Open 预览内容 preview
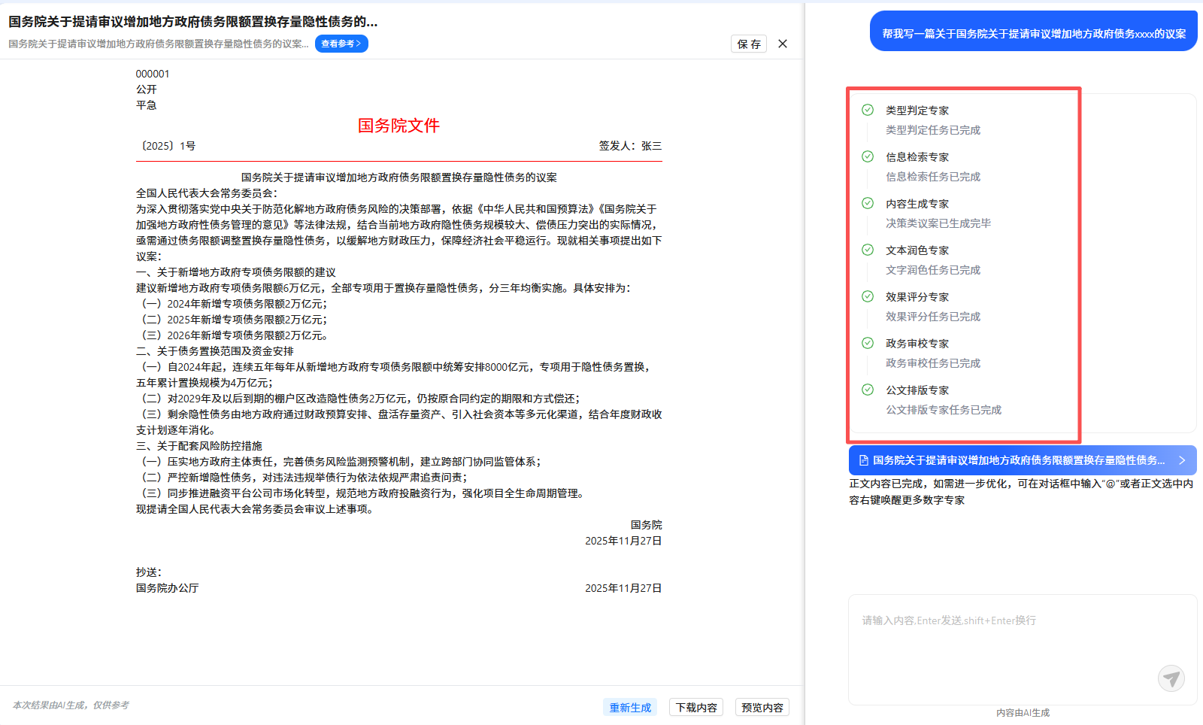1203x725 pixels. pyautogui.click(x=762, y=708)
